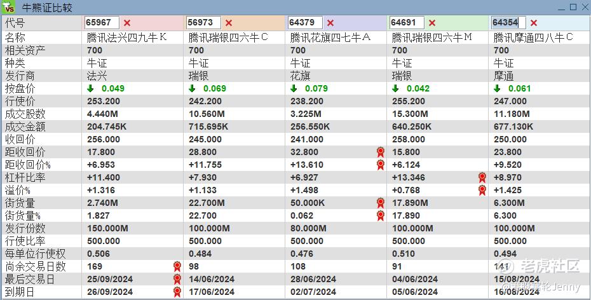Click the red badge next to 169 days

pyautogui.click(x=177, y=267)
